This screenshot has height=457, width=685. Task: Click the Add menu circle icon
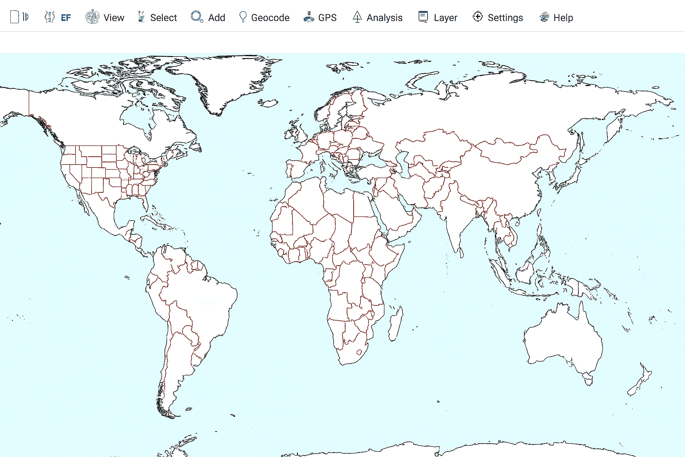pos(197,17)
